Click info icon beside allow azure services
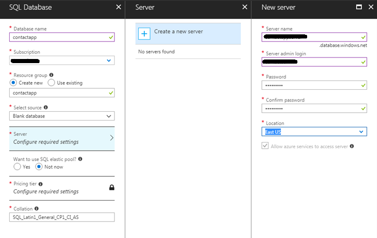Screen dimensions: 377x238 pyautogui.click(x=352, y=146)
